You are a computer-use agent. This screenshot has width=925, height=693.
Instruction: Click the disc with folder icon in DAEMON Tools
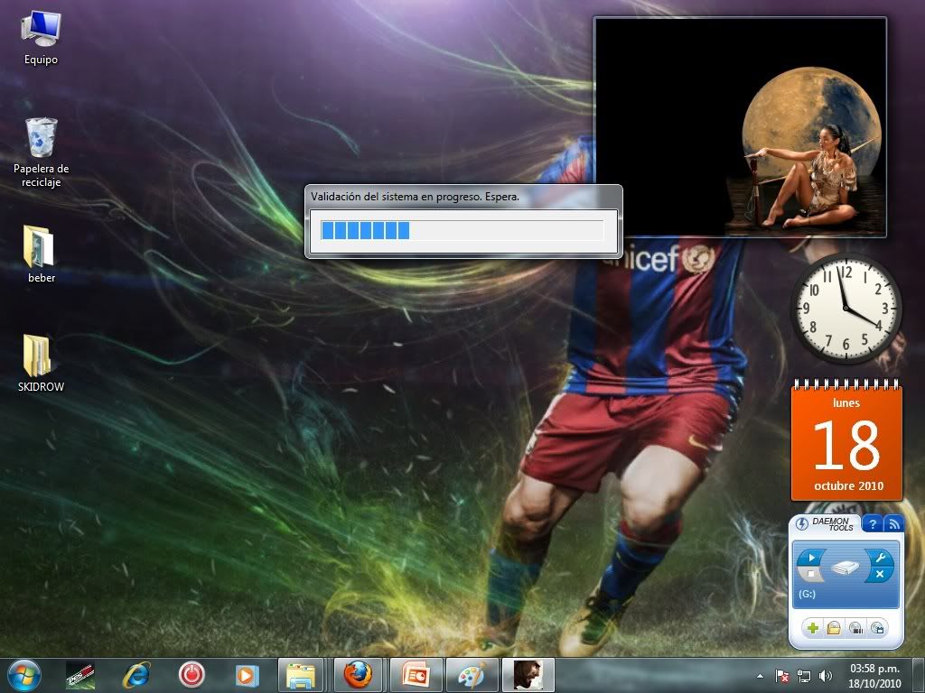(833, 628)
